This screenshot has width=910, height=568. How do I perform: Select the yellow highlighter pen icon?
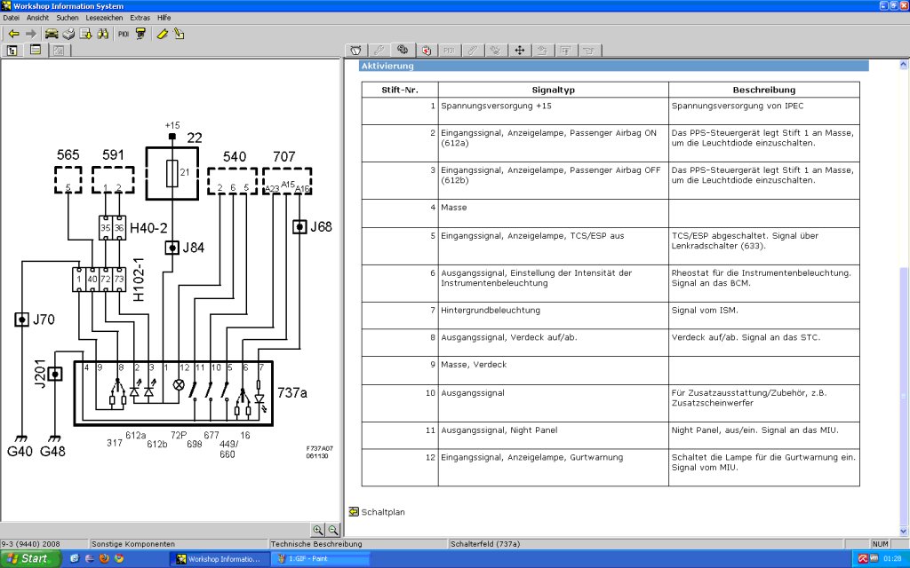coord(163,35)
